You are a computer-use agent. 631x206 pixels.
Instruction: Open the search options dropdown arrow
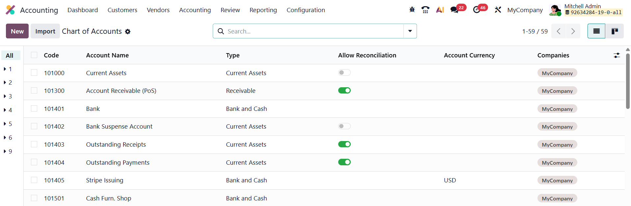click(x=410, y=31)
